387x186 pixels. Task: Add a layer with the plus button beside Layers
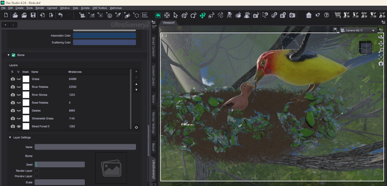click(136, 71)
